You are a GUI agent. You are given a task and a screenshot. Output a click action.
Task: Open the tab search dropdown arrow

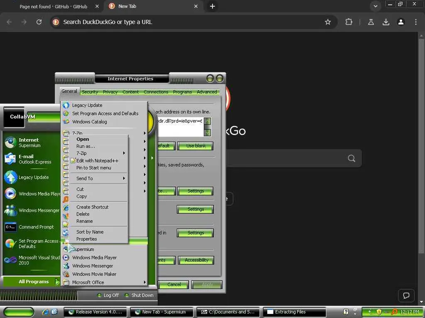[375, 6]
